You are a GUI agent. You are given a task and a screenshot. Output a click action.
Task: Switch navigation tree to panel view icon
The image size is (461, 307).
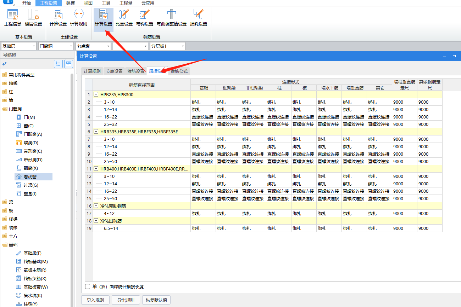68,64
